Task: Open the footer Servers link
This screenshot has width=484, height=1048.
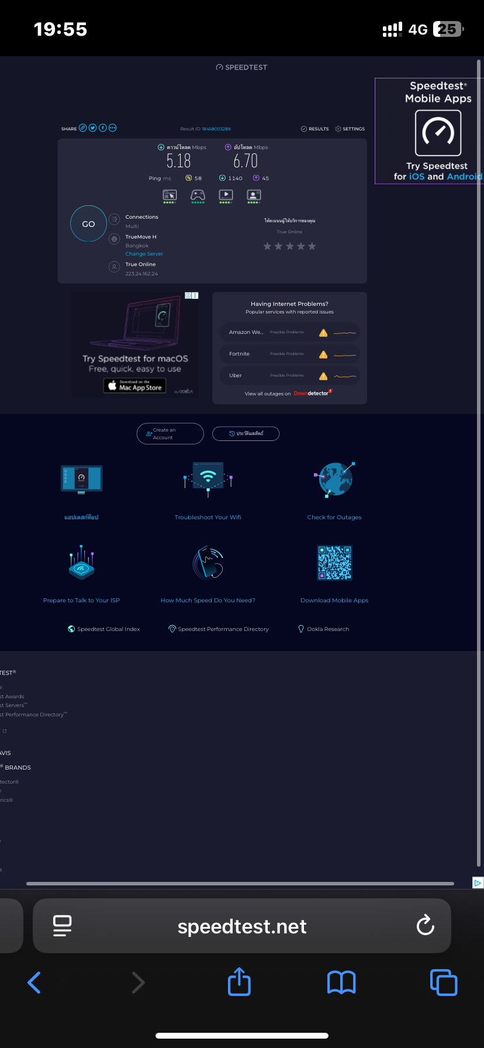Action: pyautogui.click(x=13, y=705)
